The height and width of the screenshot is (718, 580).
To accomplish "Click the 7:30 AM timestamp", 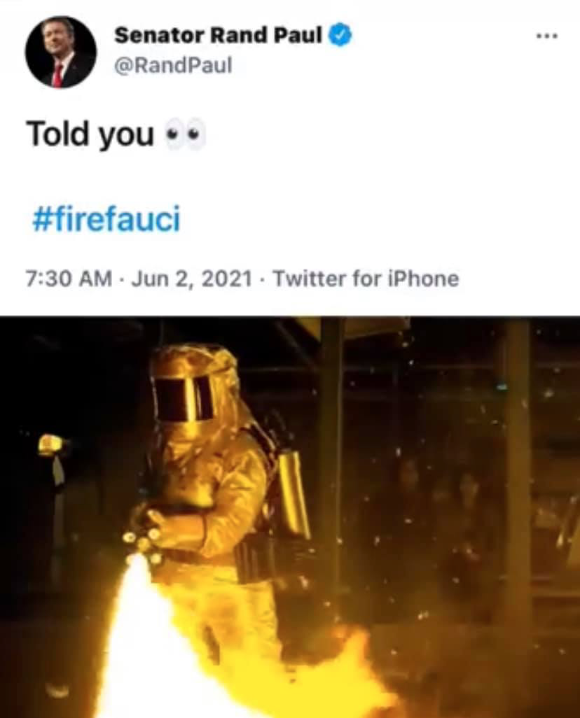I will click(x=69, y=279).
